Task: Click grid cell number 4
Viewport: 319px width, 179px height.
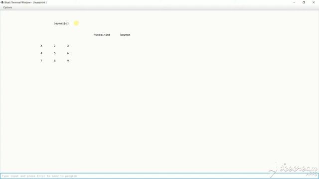Action: click(x=41, y=53)
